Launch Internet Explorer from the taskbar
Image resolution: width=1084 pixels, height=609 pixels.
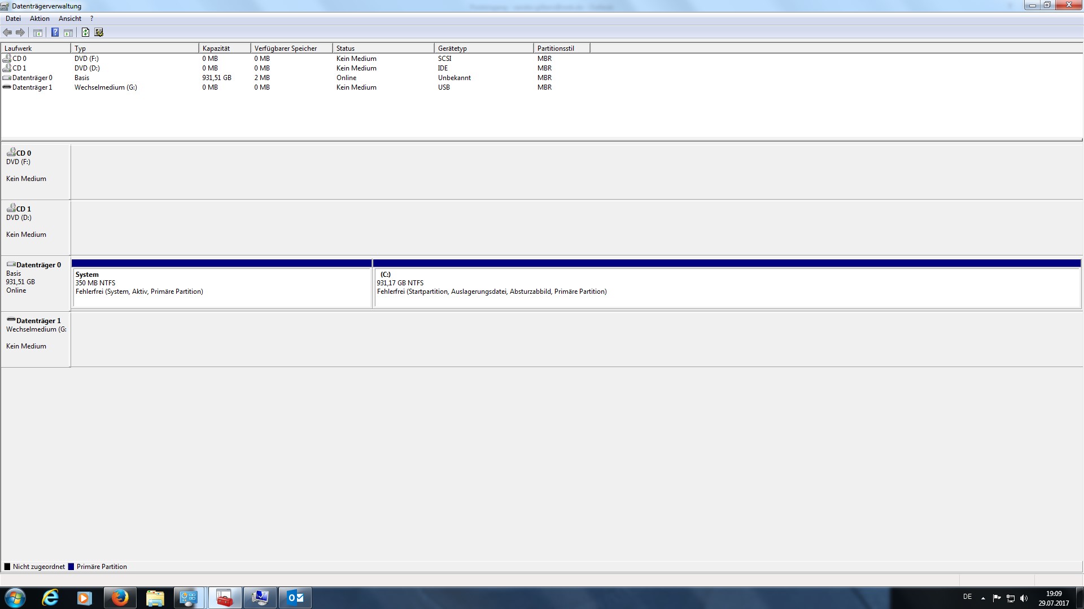pos(50,598)
